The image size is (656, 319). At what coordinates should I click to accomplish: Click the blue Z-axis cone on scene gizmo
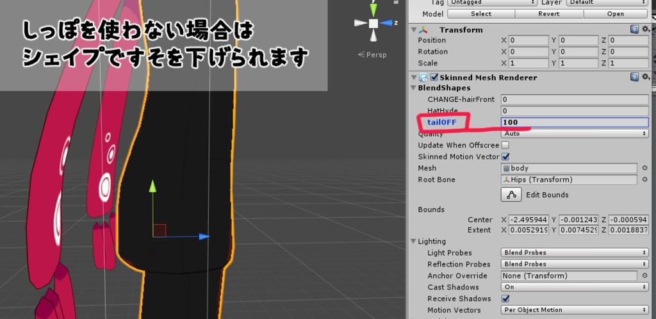386,22
